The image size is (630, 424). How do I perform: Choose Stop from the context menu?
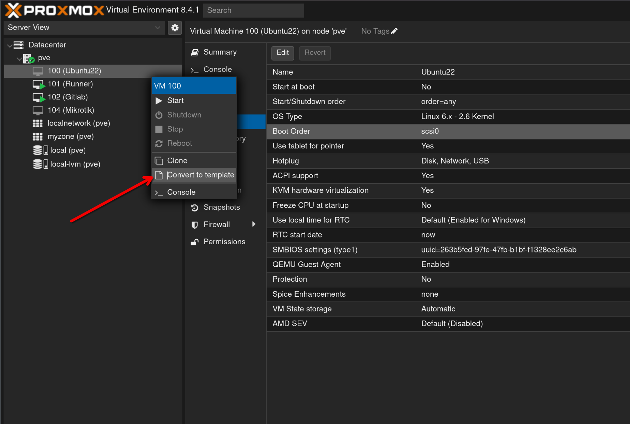[194, 129]
